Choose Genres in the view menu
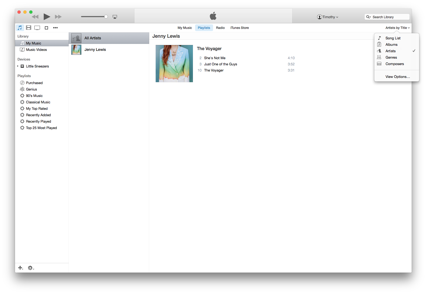The image size is (428, 294). [x=397, y=57]
